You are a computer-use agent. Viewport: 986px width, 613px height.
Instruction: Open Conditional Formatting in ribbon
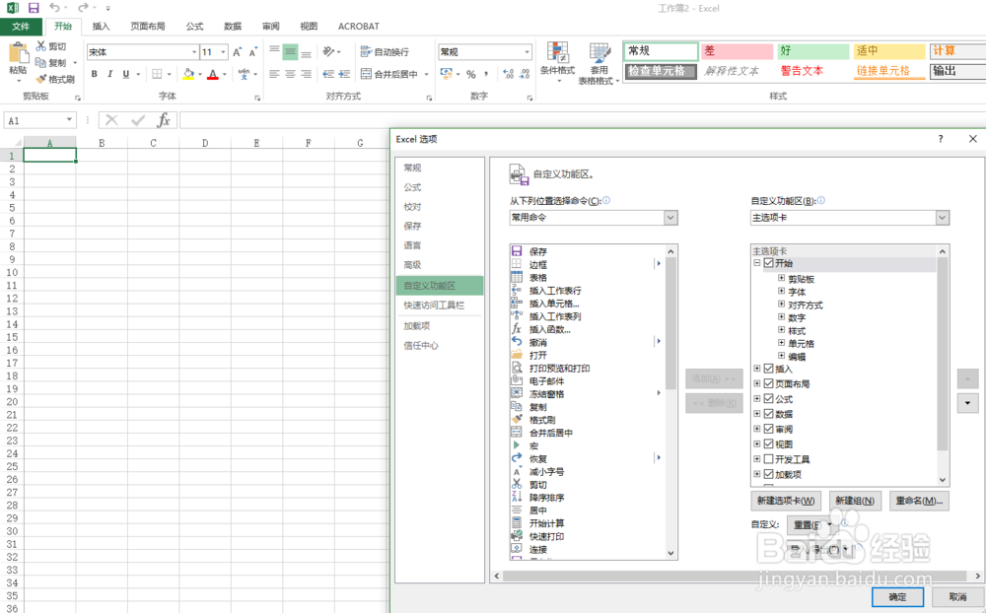tap(557, 63)
